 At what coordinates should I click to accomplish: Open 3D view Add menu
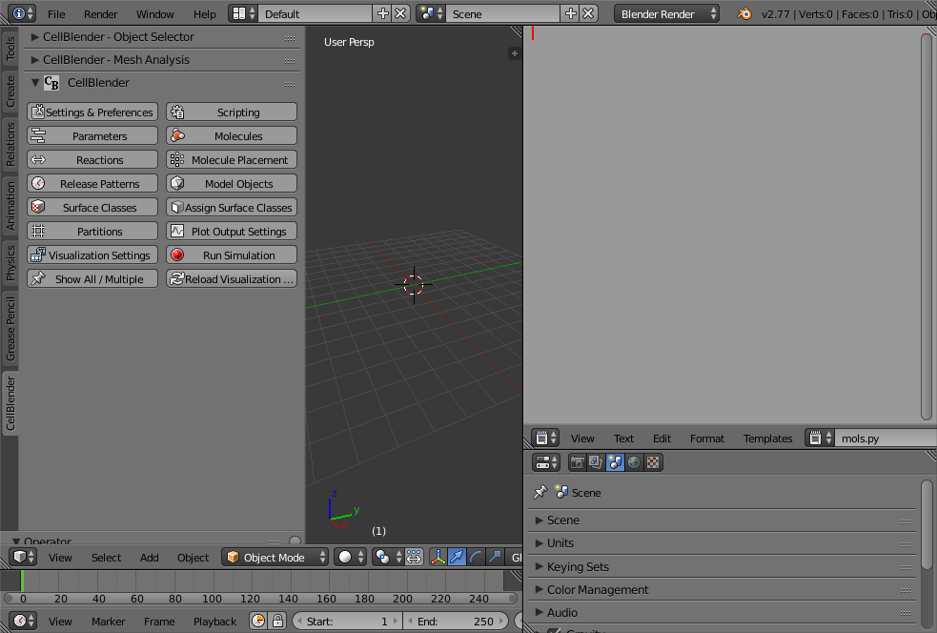[149, 557]
